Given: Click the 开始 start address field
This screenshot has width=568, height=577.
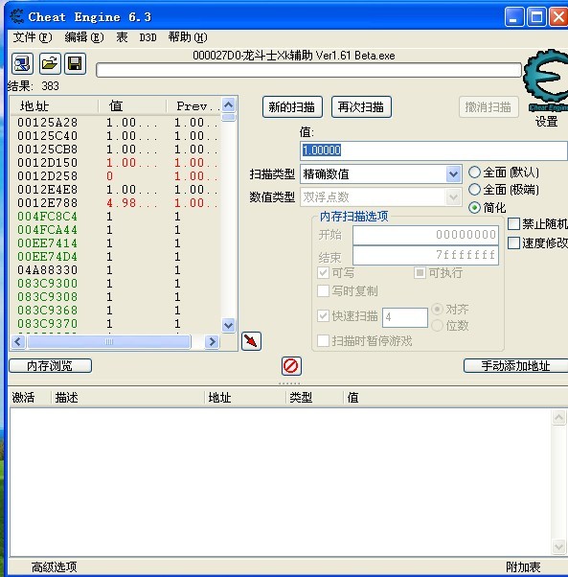Looking at the screenshot, I should (425, 235).
